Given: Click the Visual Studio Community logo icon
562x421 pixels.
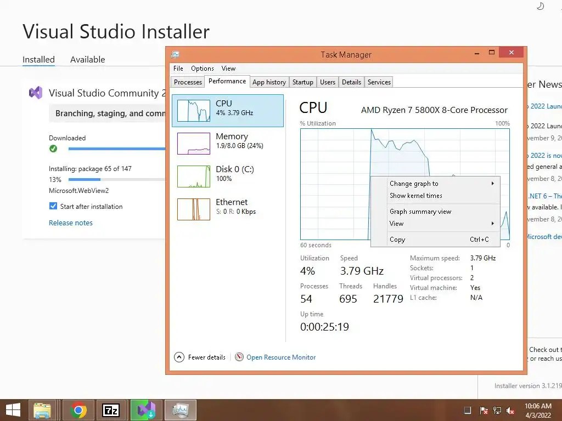Looking at the screenshot, I should [36, 93].
